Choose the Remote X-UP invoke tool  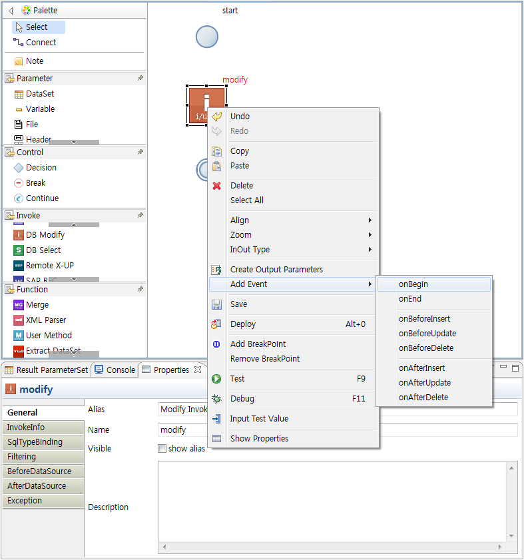click(x=49, y=266)
